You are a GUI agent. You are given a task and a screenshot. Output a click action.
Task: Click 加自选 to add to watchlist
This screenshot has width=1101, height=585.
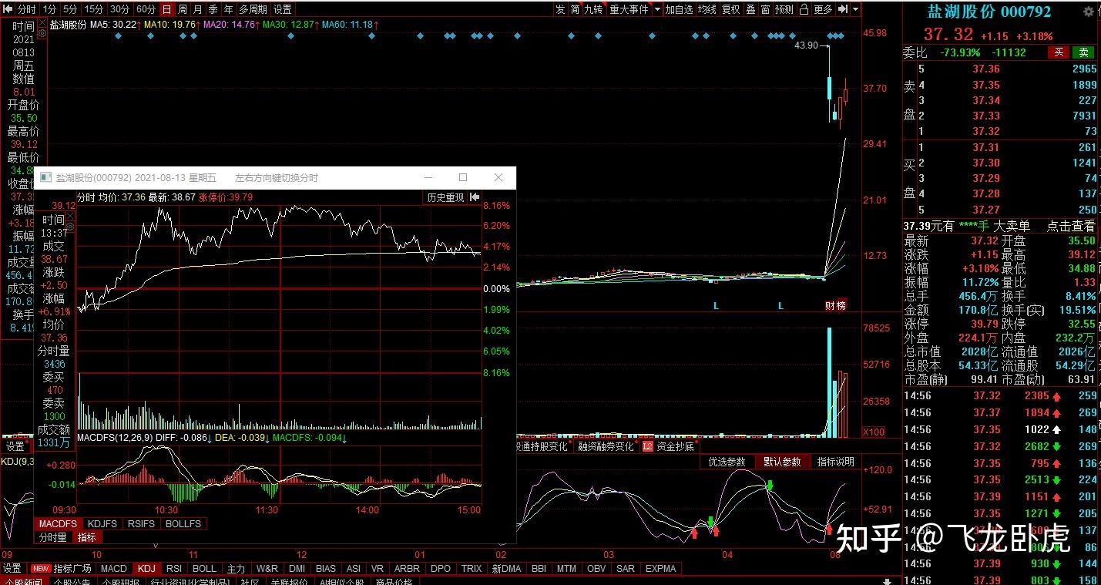[680, 9]
